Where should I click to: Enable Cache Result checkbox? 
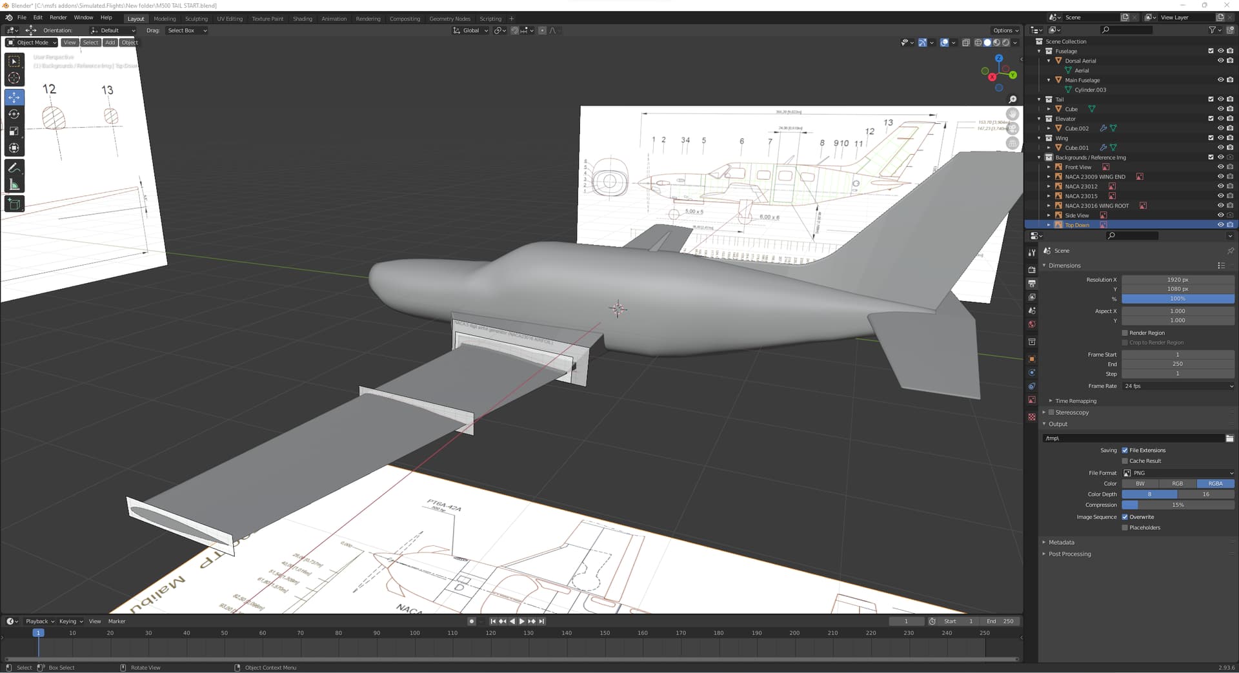click(1125, 461)
